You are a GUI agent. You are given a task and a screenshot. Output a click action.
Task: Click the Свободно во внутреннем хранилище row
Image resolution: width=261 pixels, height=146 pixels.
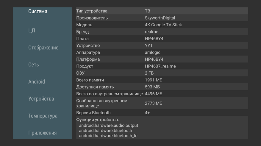point(162,103)
